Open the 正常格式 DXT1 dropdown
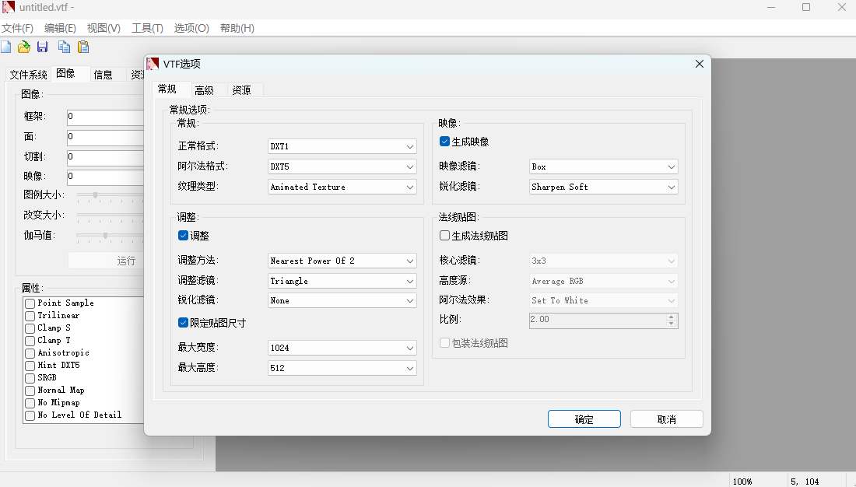This screenshot has width=856, height=487. (x=342, y=146)
